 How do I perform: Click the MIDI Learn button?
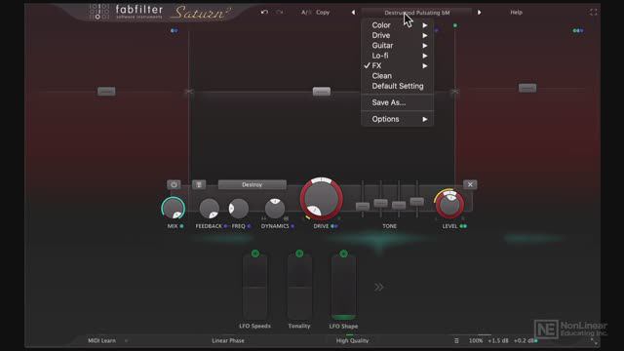point(101,340)
